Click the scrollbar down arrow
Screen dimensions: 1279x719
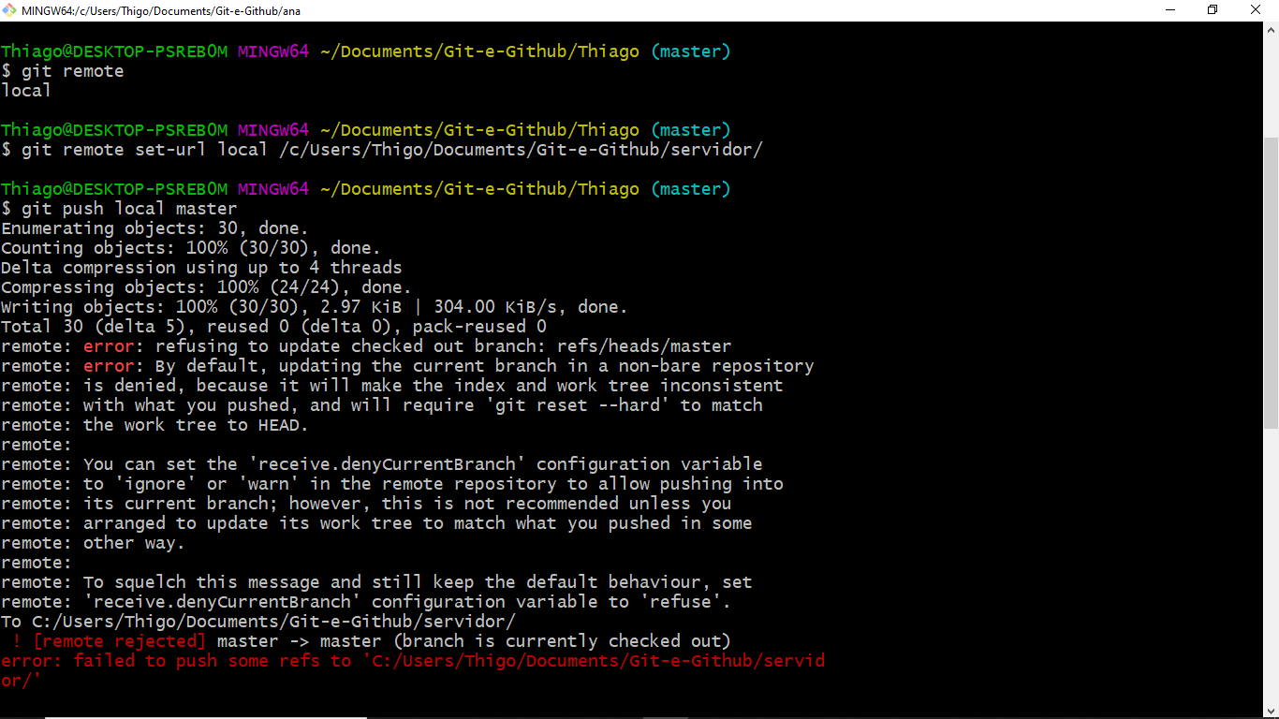[1271, 710]
